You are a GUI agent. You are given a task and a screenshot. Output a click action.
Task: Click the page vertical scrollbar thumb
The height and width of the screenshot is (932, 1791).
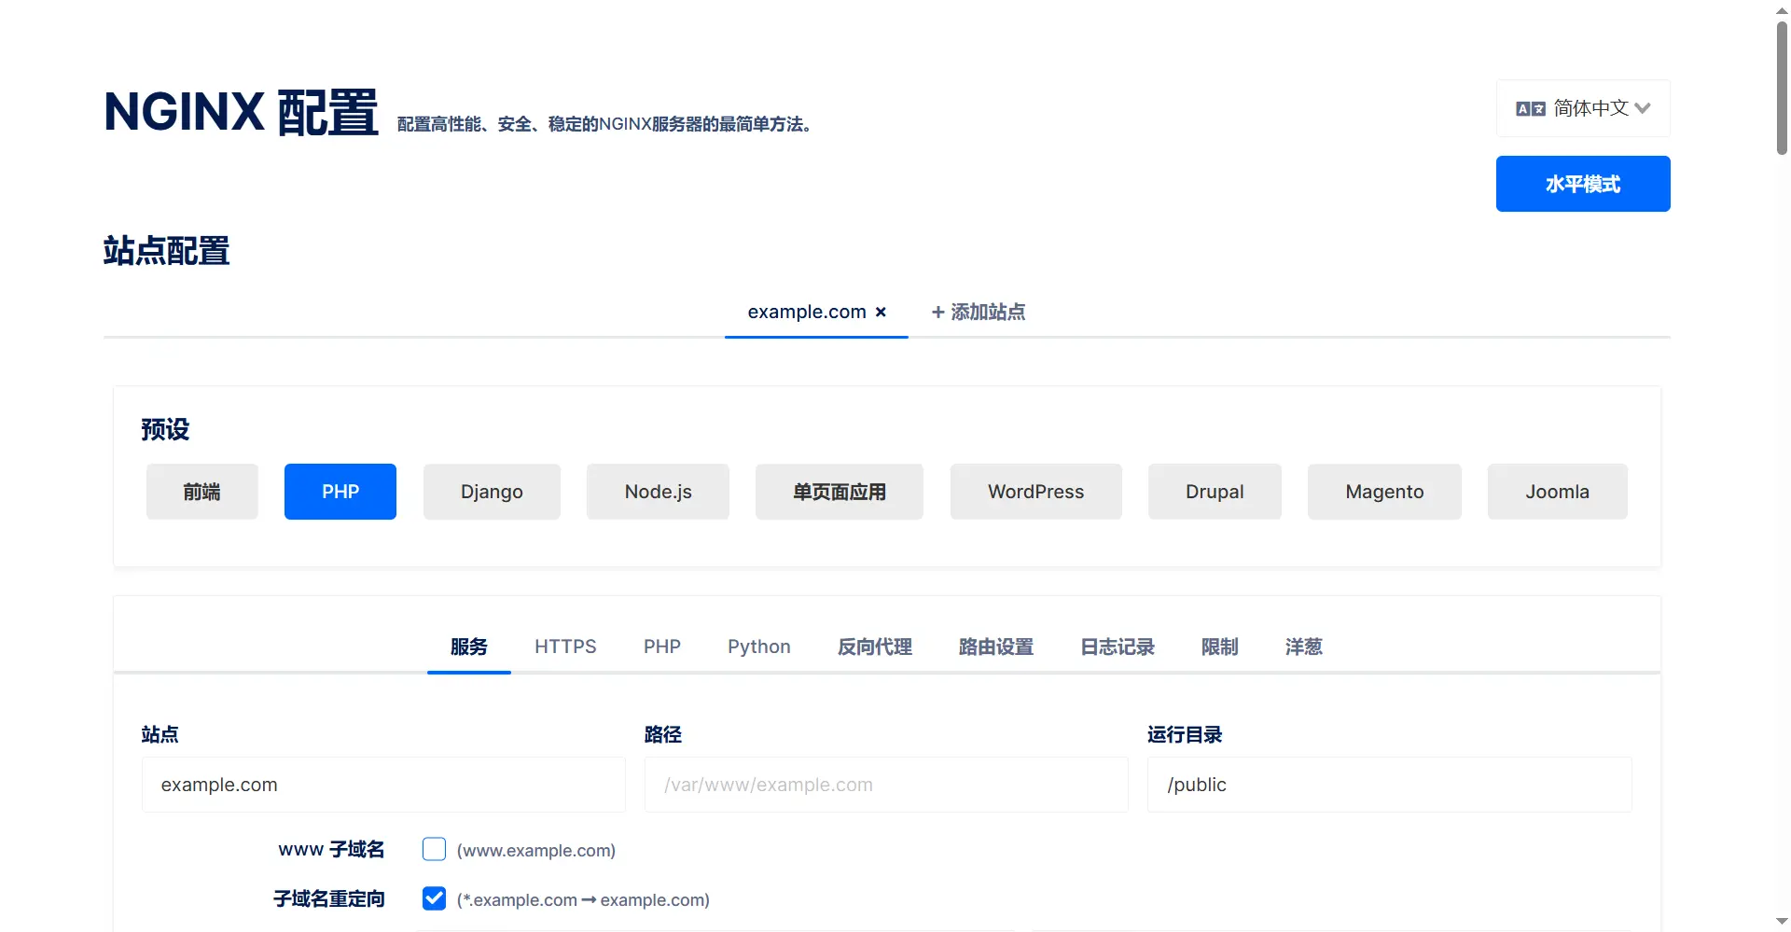click(x=1782, y=88)
